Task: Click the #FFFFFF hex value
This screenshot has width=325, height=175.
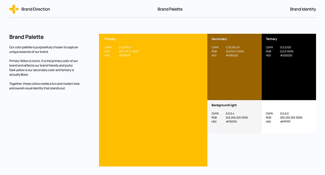Action: pos(285,122)
